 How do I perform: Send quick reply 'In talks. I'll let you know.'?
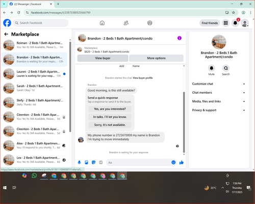click(x=110, y=117)
